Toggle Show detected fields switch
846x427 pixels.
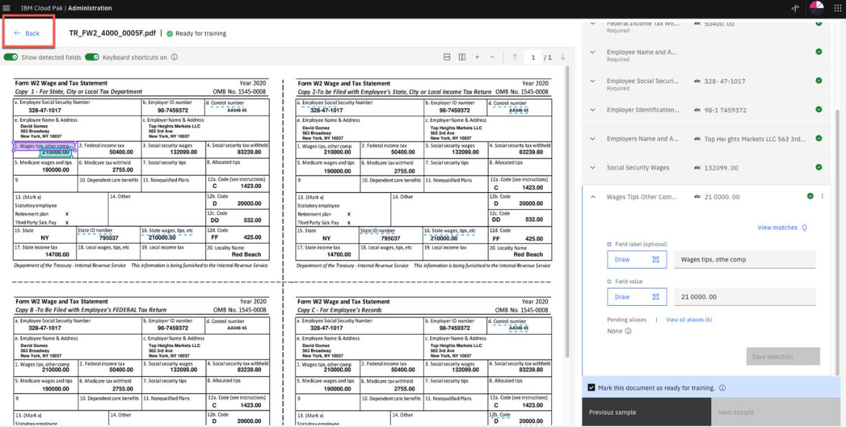(x=10, y=57)
